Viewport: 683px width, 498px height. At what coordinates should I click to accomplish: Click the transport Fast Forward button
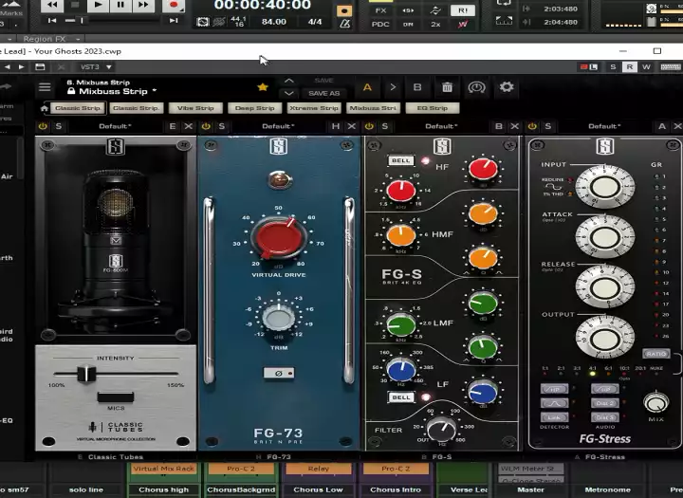point(143,5)
